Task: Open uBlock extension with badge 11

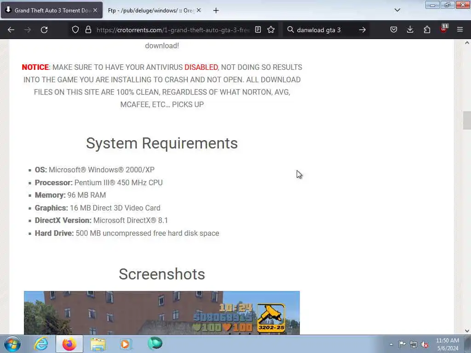Action: (443, 29)
